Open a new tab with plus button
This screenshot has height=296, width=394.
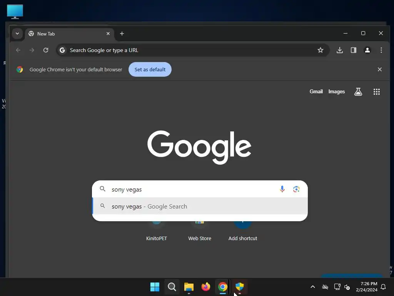[122, 34]
